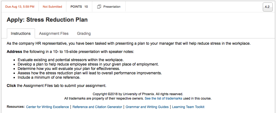276x113 pixels.
Task: Click the bold Click instruction word
Action: [x=11, y=86]
